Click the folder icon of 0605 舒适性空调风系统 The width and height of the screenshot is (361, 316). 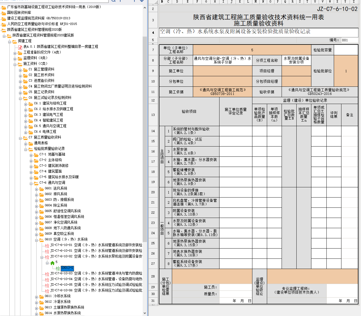pyautogui.click(x=41, y=211)
